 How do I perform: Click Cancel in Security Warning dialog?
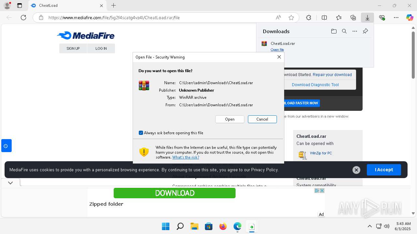pyautogui.click(x=262, y=119)
